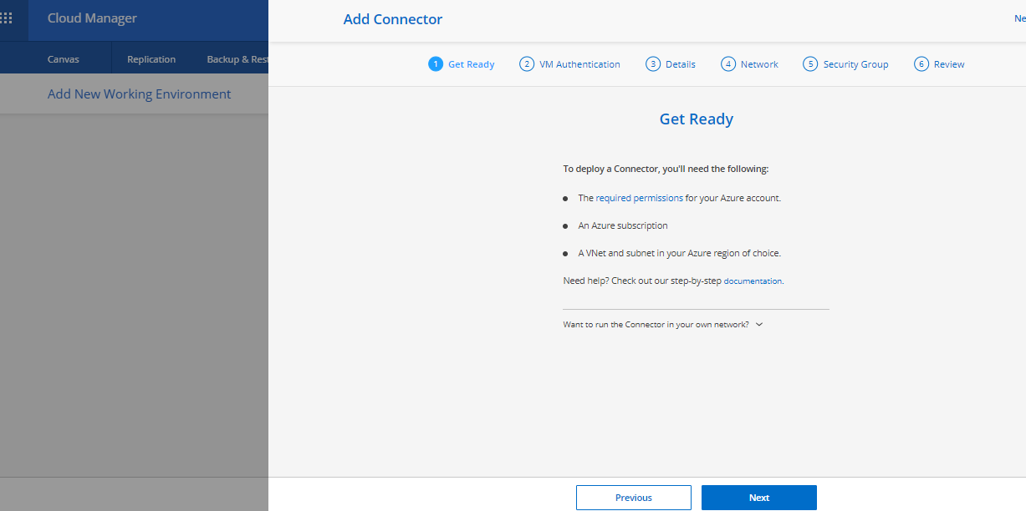This screenshot has width=1026, height=511.
Task: Click the step 6 numbered circle
Action: click(921, 64)
